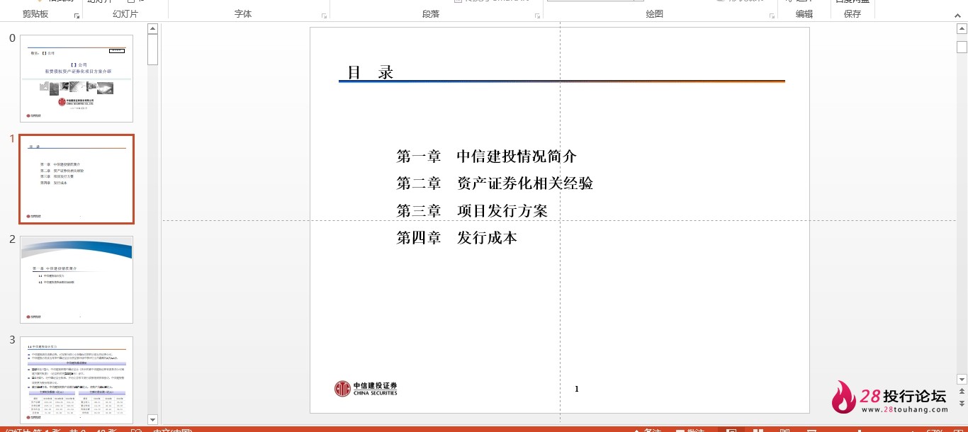Toggle the 备注 (Notes) pane
The image size is (968, 432).
pos(646,431)
